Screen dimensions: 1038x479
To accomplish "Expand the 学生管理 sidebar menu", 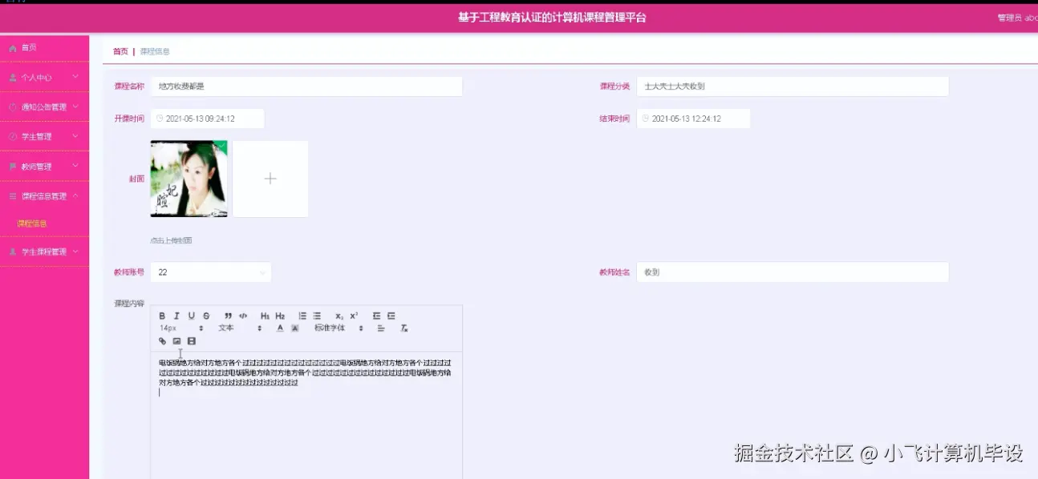I will pos(45,137).
